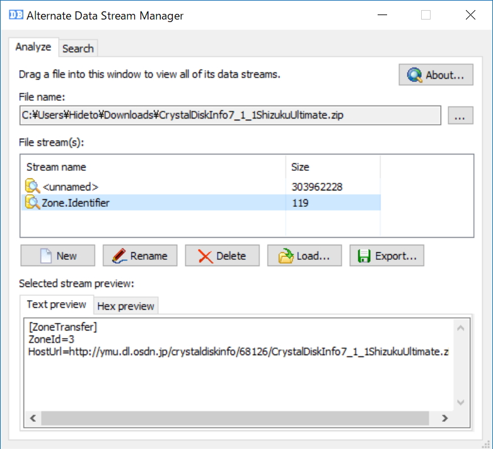Viewport: 493px width, 449px height.
Task: Sort by the Size column header
Action: (332, 167)
